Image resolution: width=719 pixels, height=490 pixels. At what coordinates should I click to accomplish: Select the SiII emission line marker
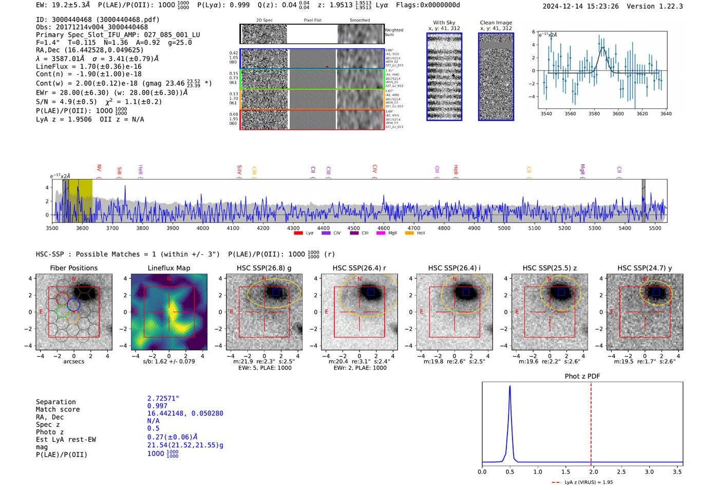(x=119, y=172)
